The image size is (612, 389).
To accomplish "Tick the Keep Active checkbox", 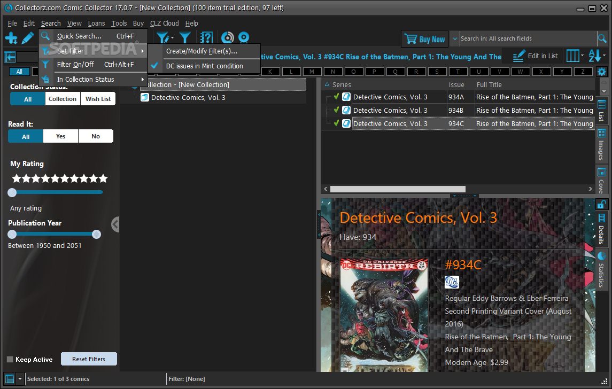I will tap(10, 360).
